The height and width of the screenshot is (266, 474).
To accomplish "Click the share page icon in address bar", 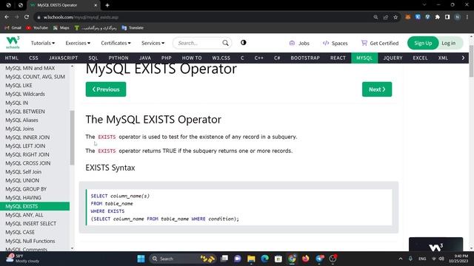I will click(x=385, y=17).
